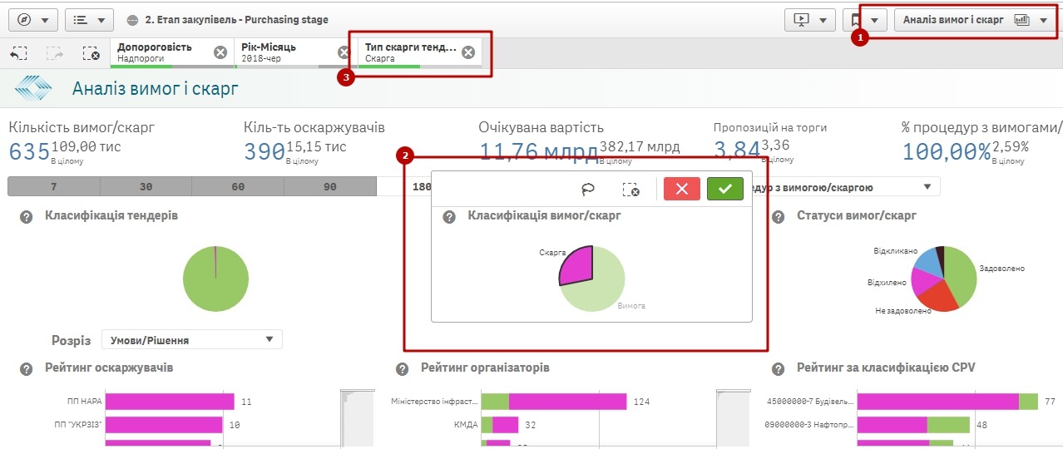This screenshot has height=449, width=1063.
Task: Remove the Тип скарги тенд... selection
Action: [468, 52]
